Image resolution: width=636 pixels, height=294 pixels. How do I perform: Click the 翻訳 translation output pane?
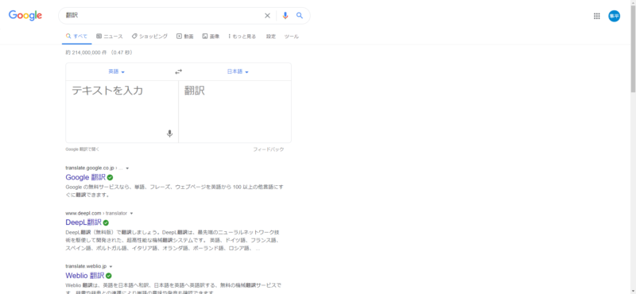pyautogui.click(x=235, y=111)
